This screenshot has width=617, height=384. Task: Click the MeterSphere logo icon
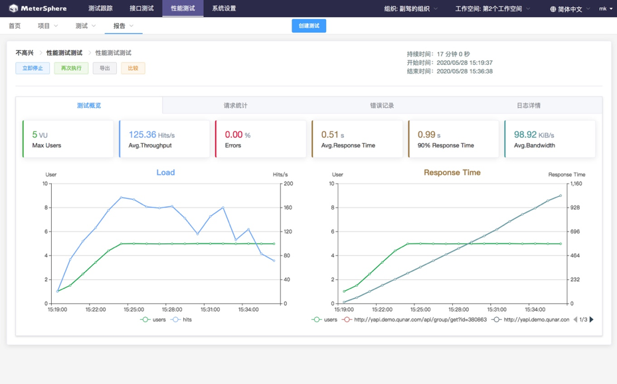click(x=13, y=8)
